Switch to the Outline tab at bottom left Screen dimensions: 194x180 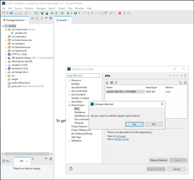pos(7,161)
